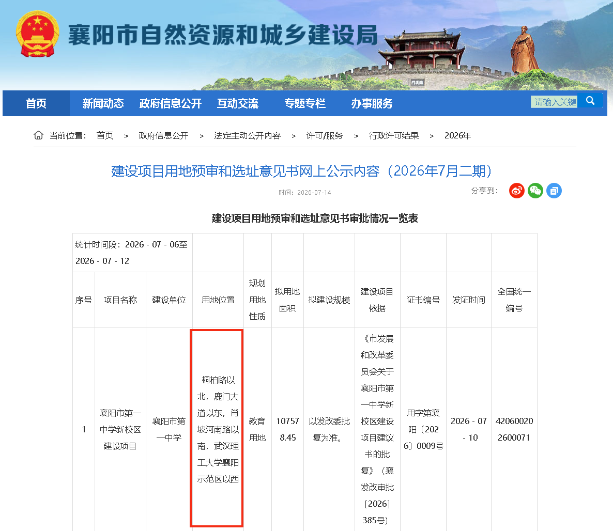The width and height of the screenshot is (613, 531).
Task: Click the home icon in breadcrumb
Action: click(x=38, y=135)
